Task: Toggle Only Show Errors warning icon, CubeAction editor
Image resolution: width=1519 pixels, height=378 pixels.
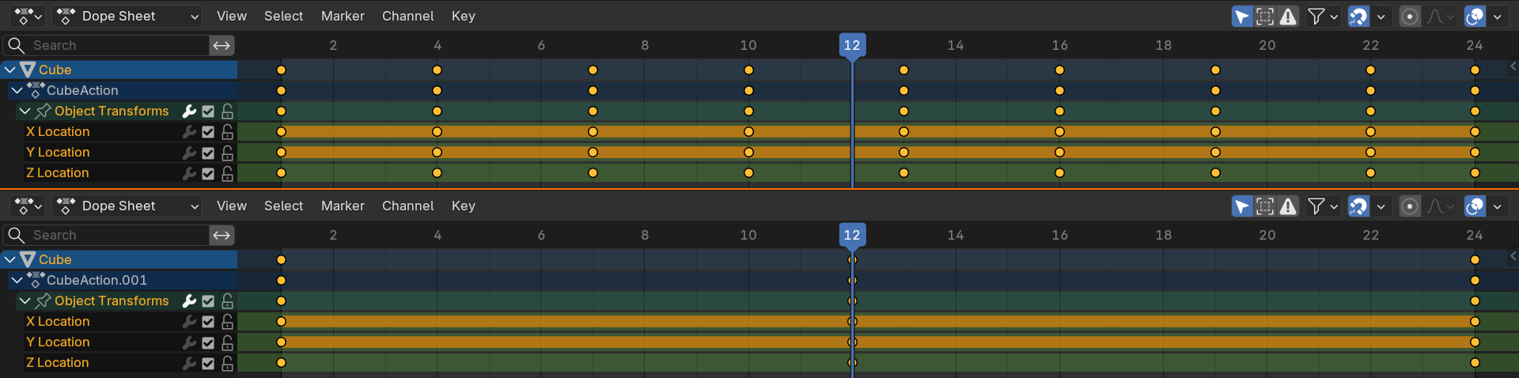Action: click(x=1288, y=16)
